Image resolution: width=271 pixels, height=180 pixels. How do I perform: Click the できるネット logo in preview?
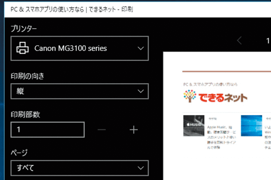215,96
